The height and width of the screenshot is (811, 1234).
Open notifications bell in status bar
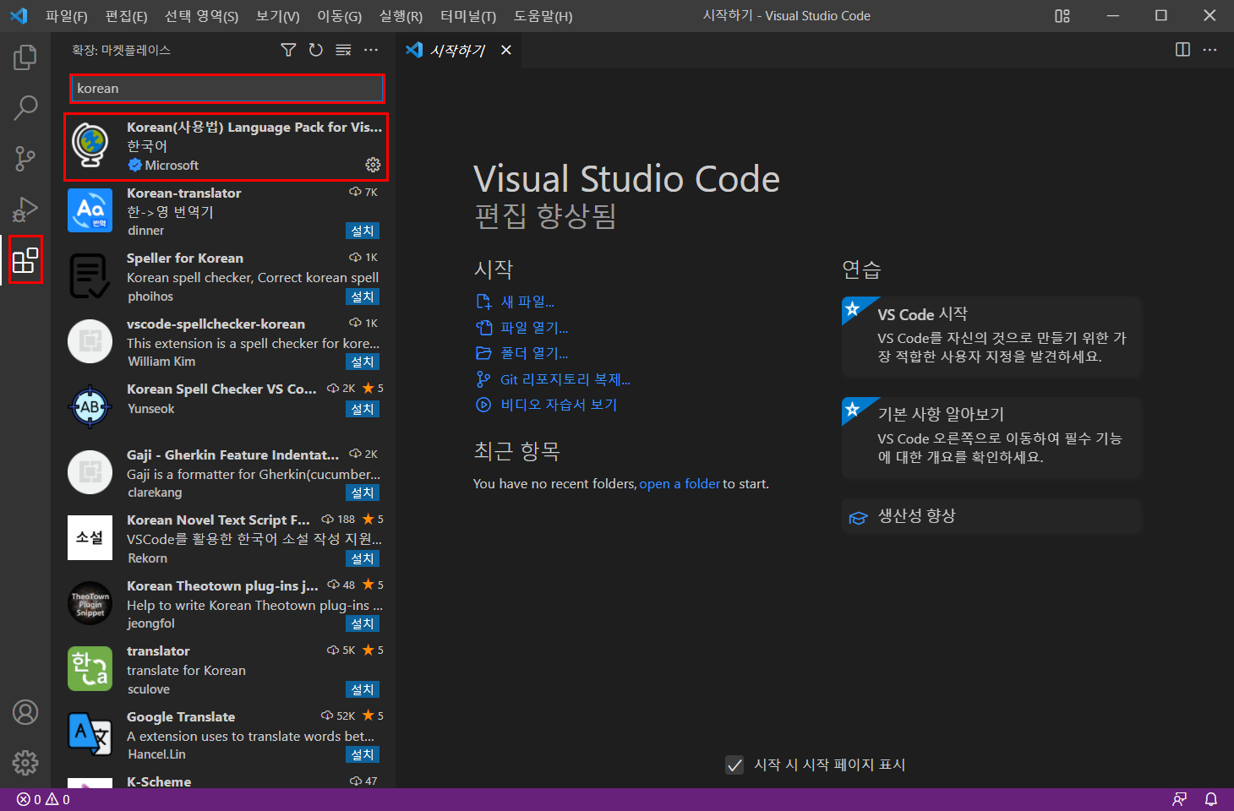point(1210,799)
